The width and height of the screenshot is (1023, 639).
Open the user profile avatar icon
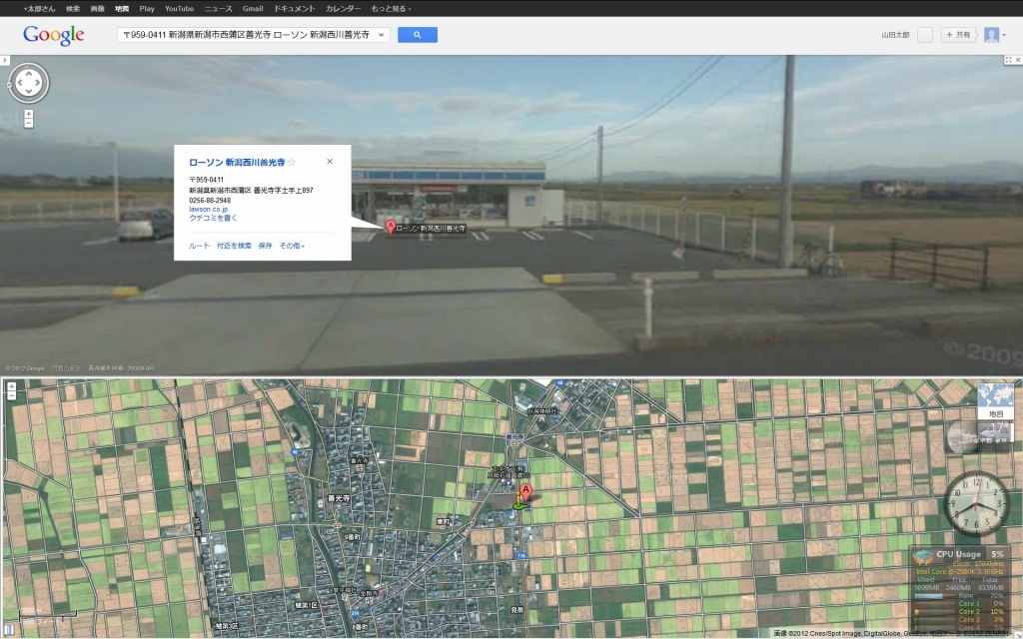point(991,35)
